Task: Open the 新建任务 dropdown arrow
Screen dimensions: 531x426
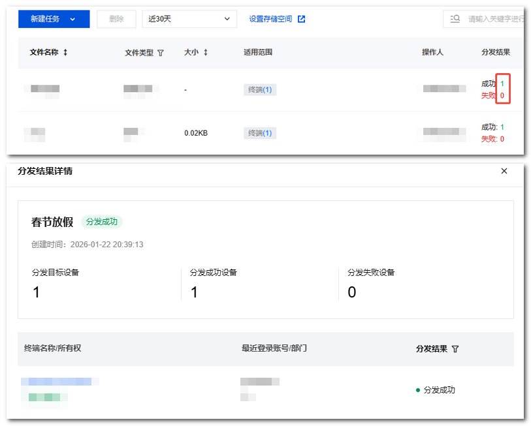Action: tap(72, 19)
